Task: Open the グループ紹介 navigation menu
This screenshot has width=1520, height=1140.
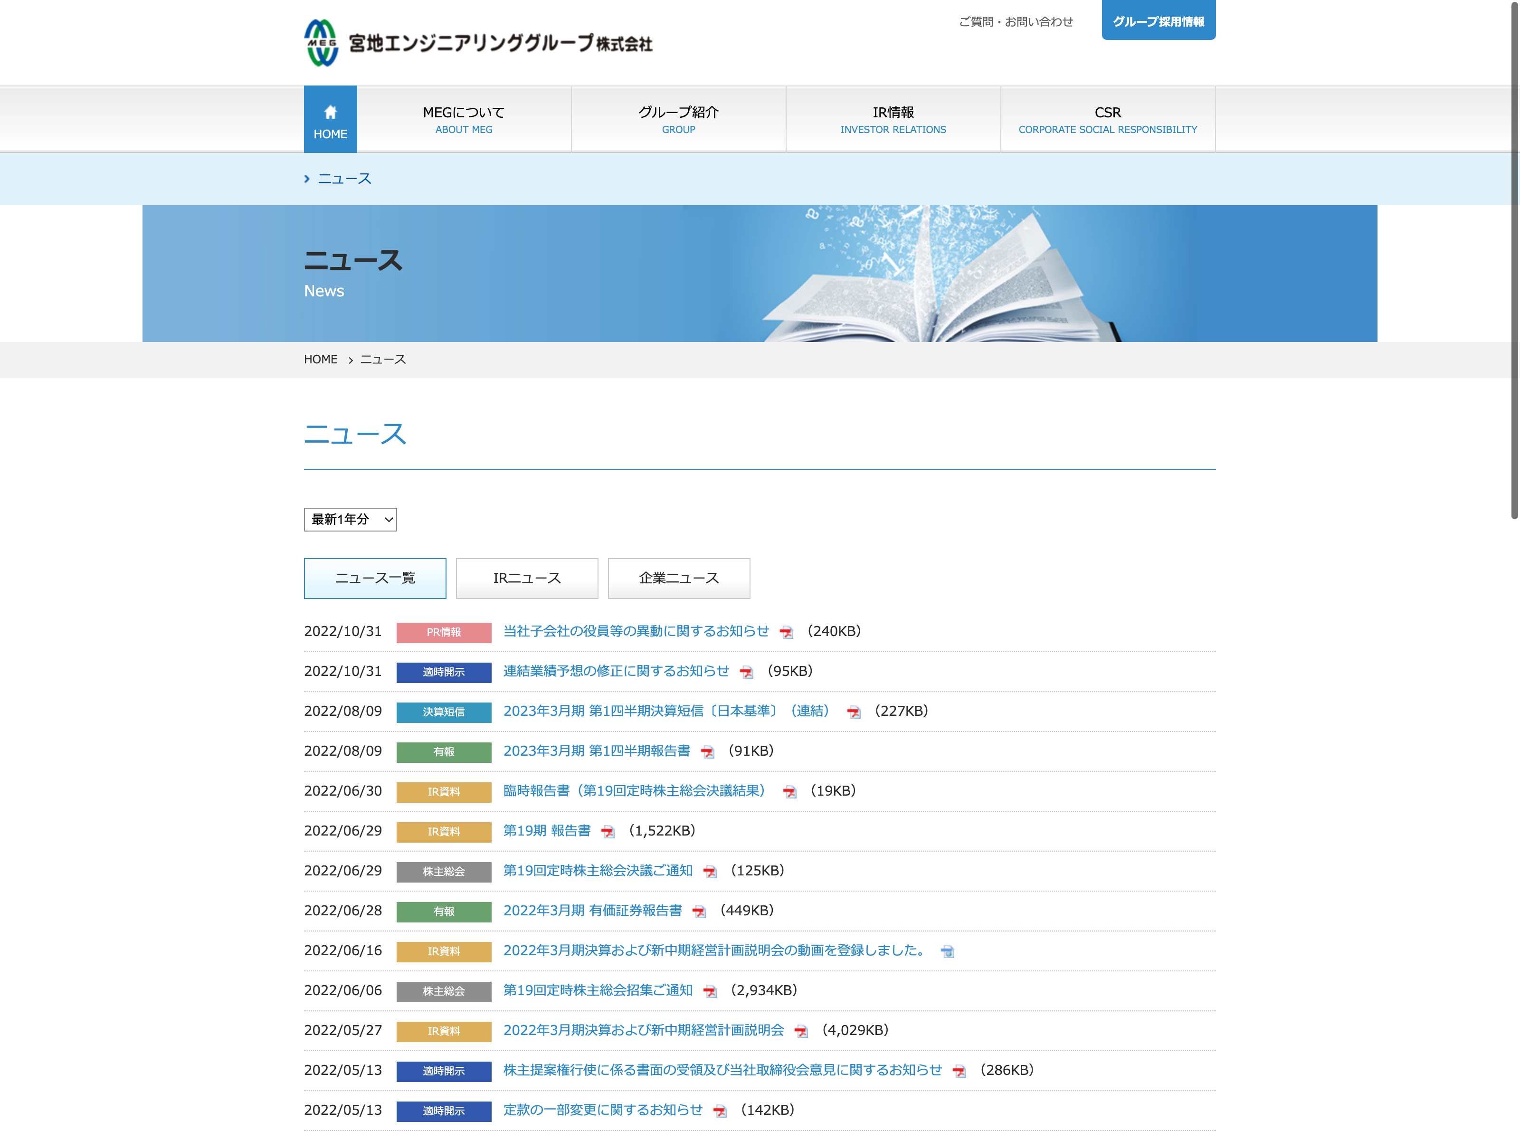Action: [x=678, y=119]
